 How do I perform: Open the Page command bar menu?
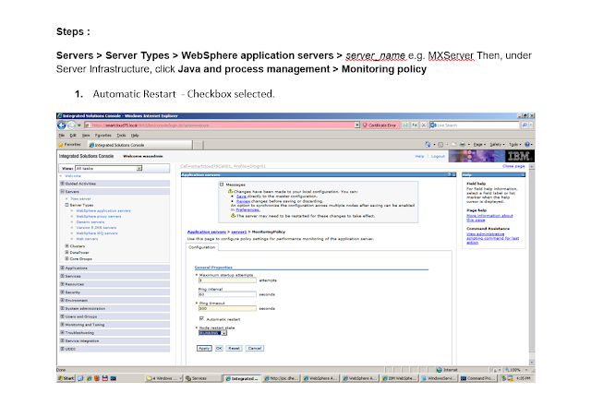point(479,145)
